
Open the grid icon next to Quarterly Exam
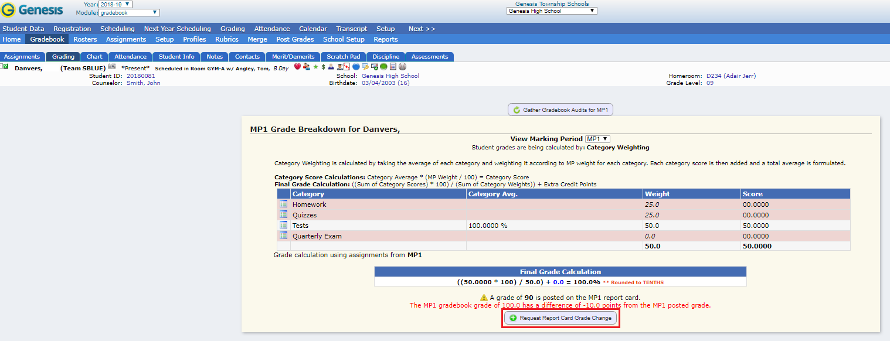pos(284,236)
